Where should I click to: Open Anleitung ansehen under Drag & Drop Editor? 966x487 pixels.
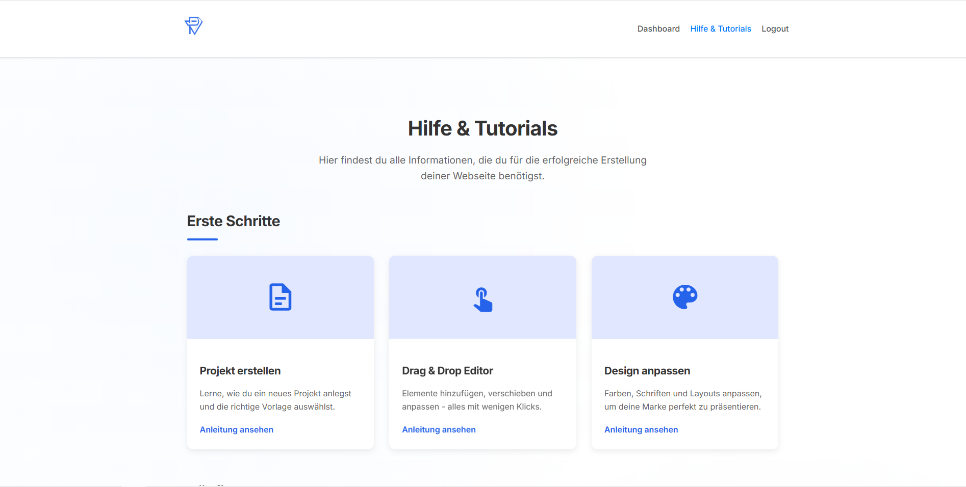439,429
